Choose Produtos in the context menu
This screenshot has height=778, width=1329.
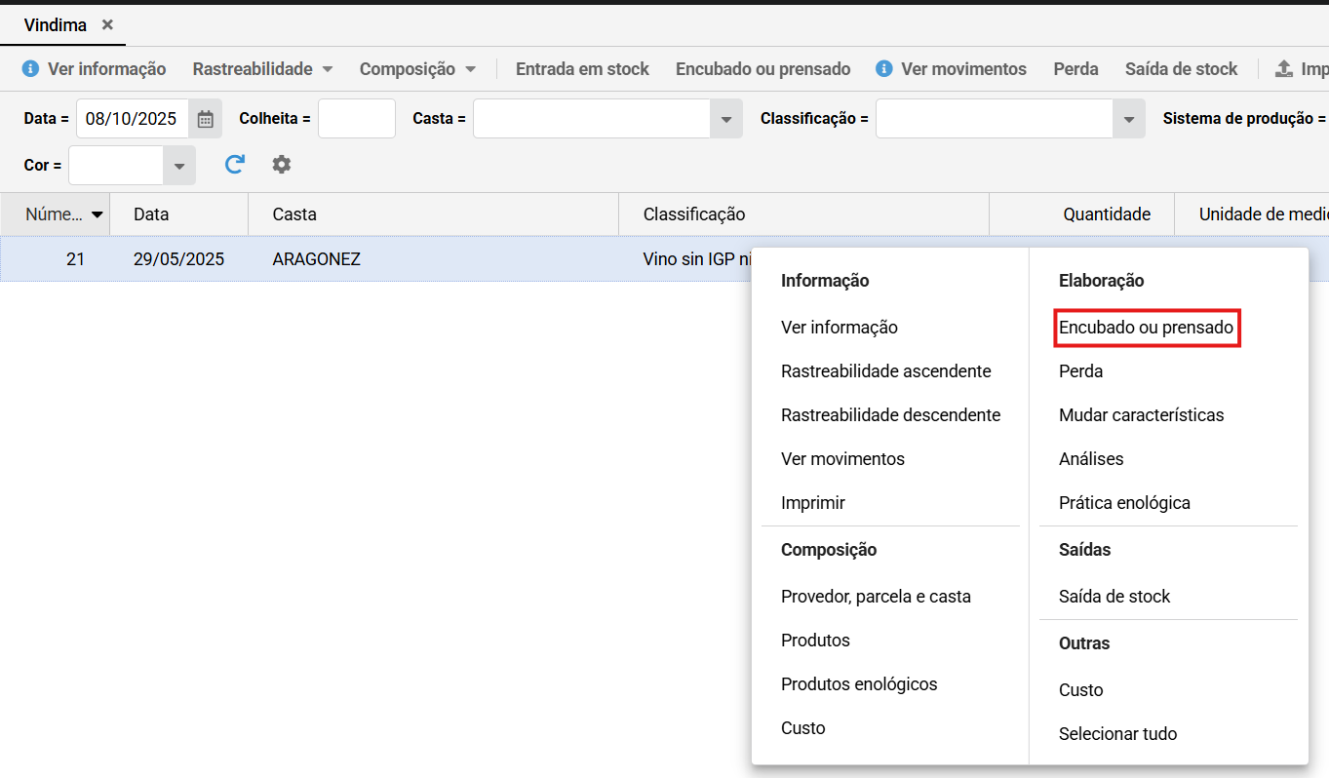pyautogui.click(x=816, y=641)
